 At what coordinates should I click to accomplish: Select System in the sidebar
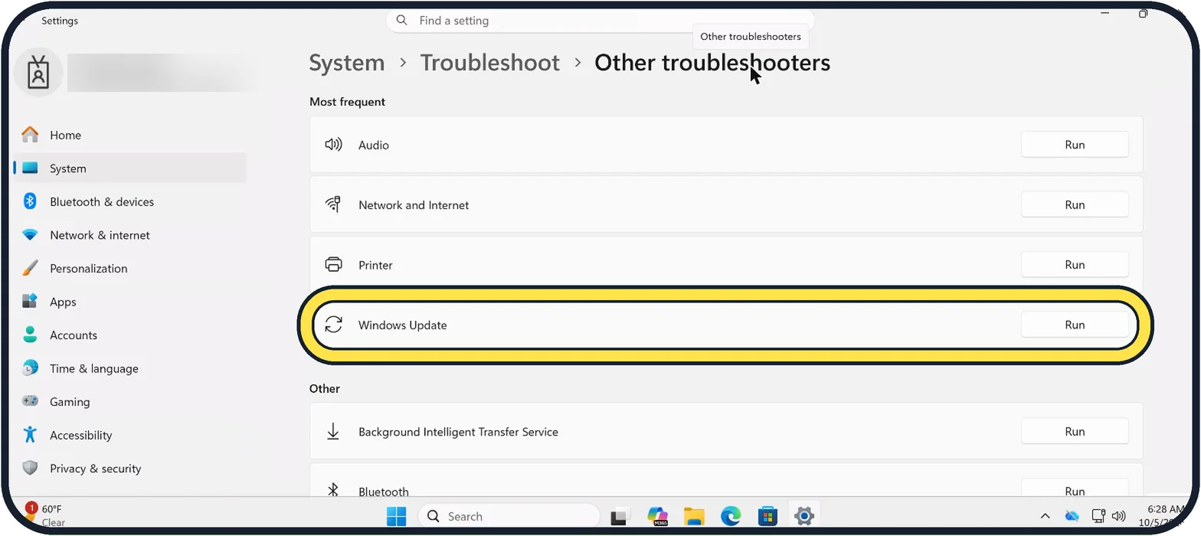click(129, 168)
